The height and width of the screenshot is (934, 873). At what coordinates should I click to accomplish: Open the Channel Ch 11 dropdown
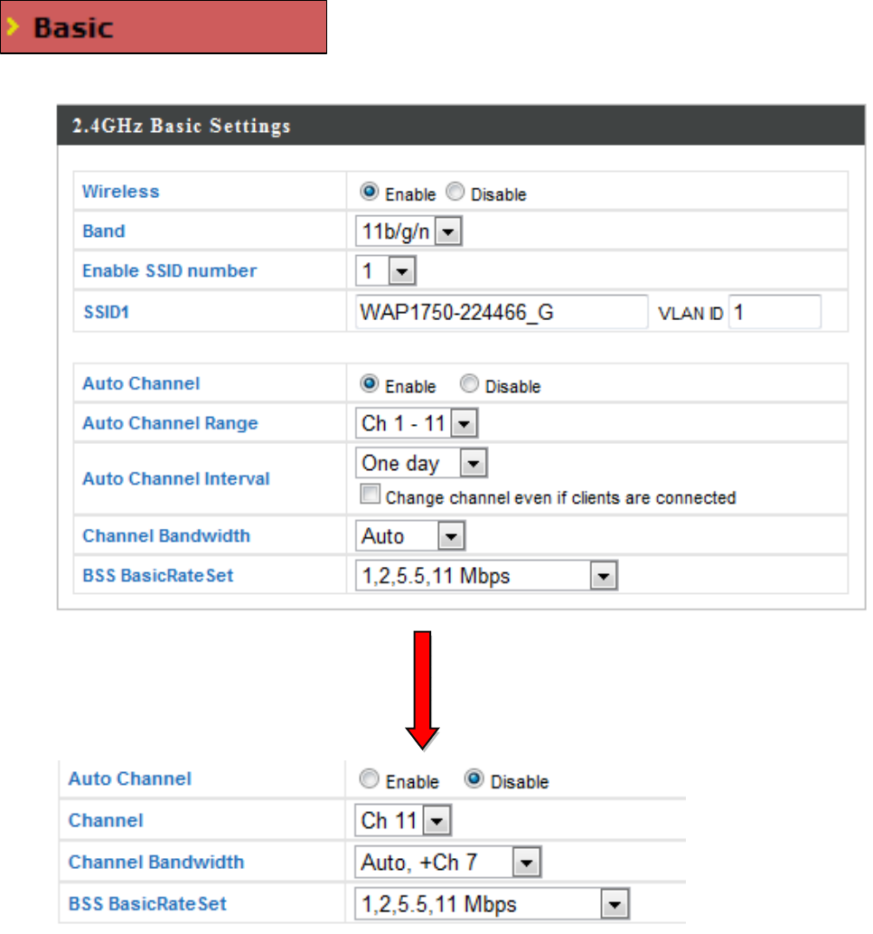tap(402, 820)
